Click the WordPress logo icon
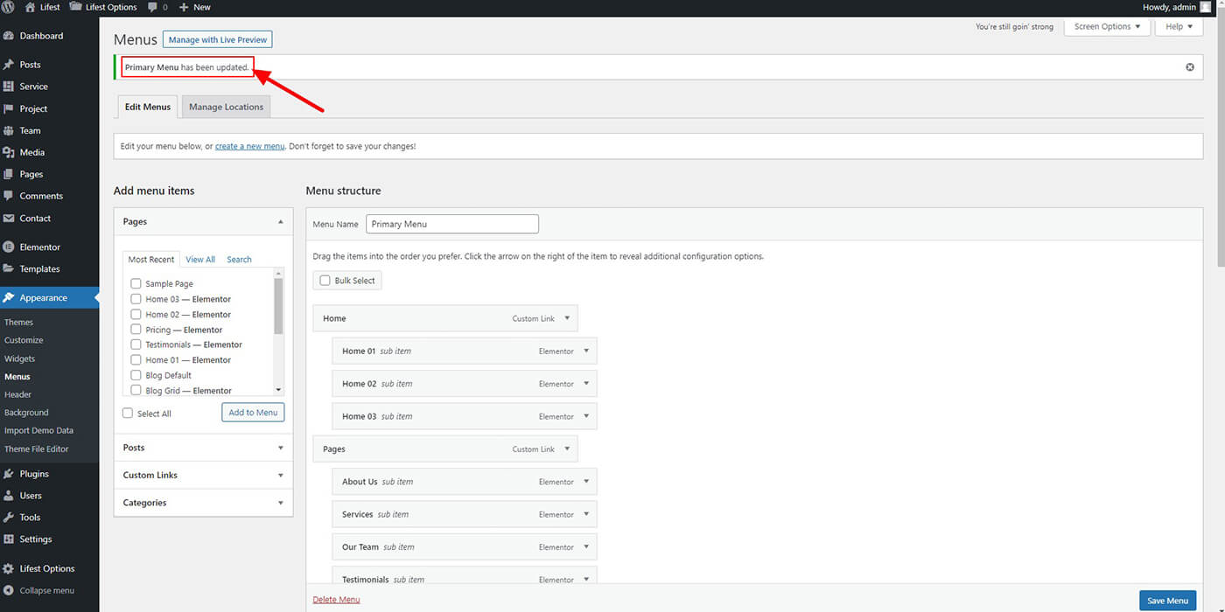This screenshot has height=612, width=1225. (8, 7)
